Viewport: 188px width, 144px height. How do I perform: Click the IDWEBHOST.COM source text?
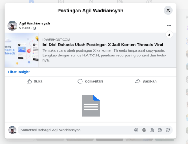tap(56, 40)
